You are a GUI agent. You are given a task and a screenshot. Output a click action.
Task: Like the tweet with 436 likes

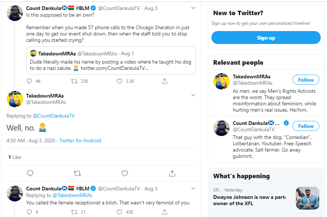pyautogui.click(x=119, y=212)
